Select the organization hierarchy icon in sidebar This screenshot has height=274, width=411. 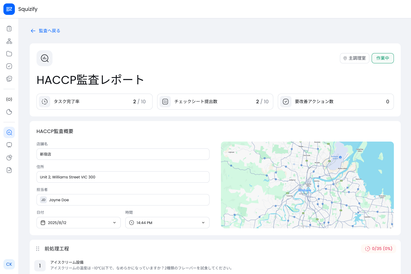[x=9, y=41]
